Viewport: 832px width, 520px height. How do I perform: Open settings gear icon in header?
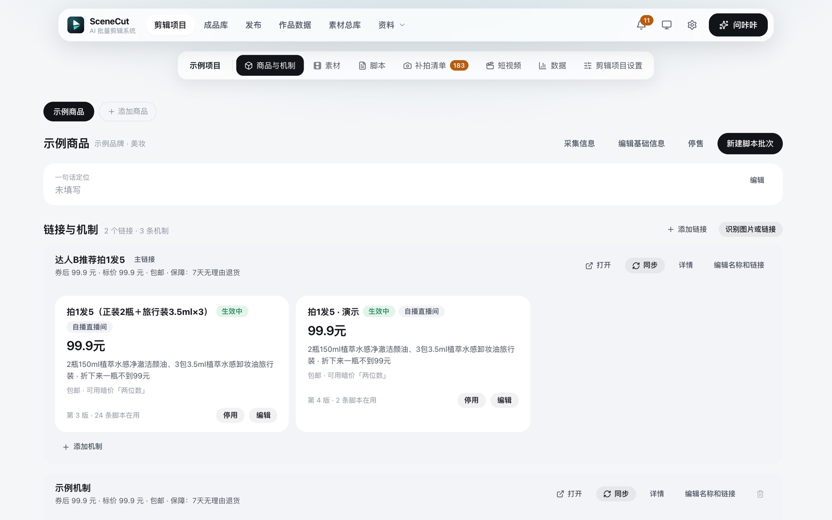tap(692, 25)
